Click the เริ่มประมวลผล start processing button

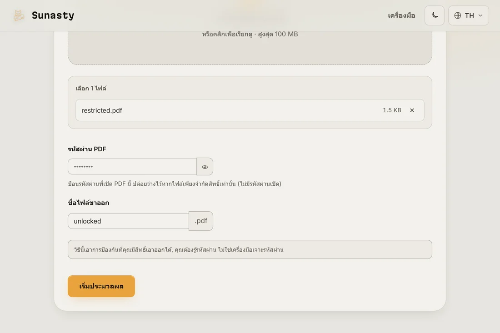click(101, 286)
